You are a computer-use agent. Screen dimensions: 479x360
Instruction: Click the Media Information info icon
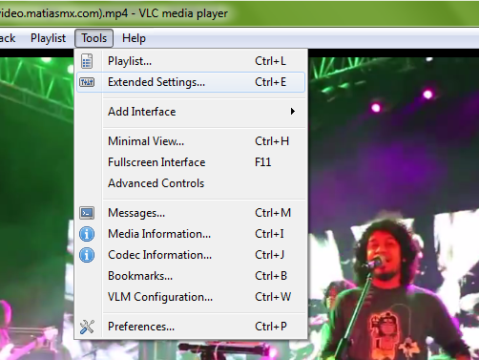tap(87, 234)
